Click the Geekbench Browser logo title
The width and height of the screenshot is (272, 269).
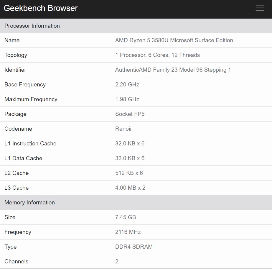(x=41, y=8)
